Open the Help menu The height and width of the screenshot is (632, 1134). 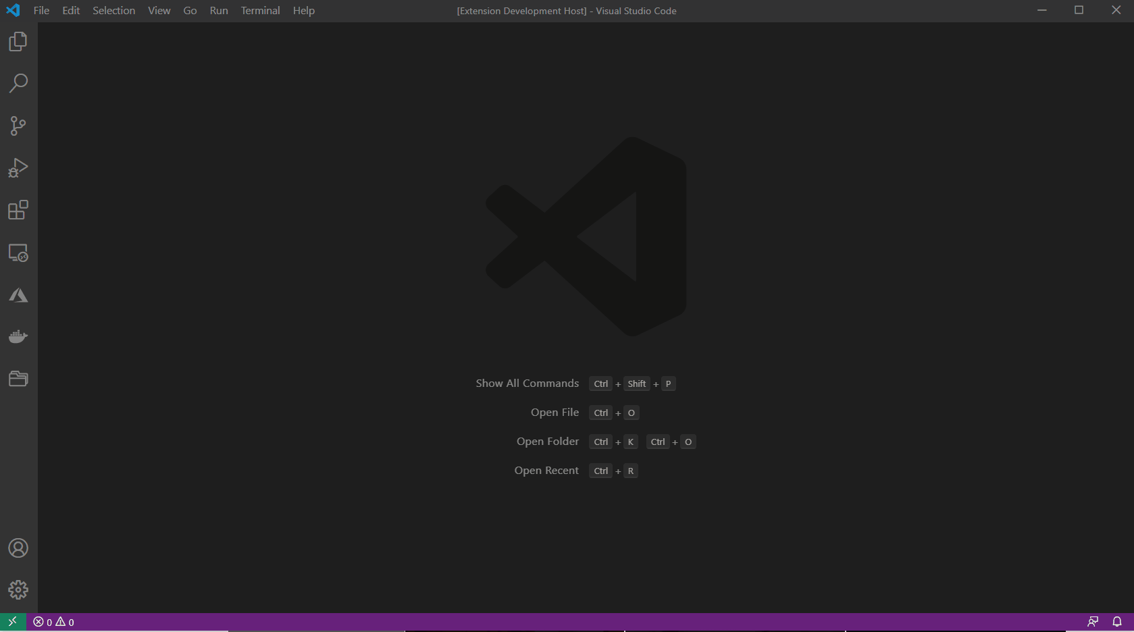tap(304, 11)
